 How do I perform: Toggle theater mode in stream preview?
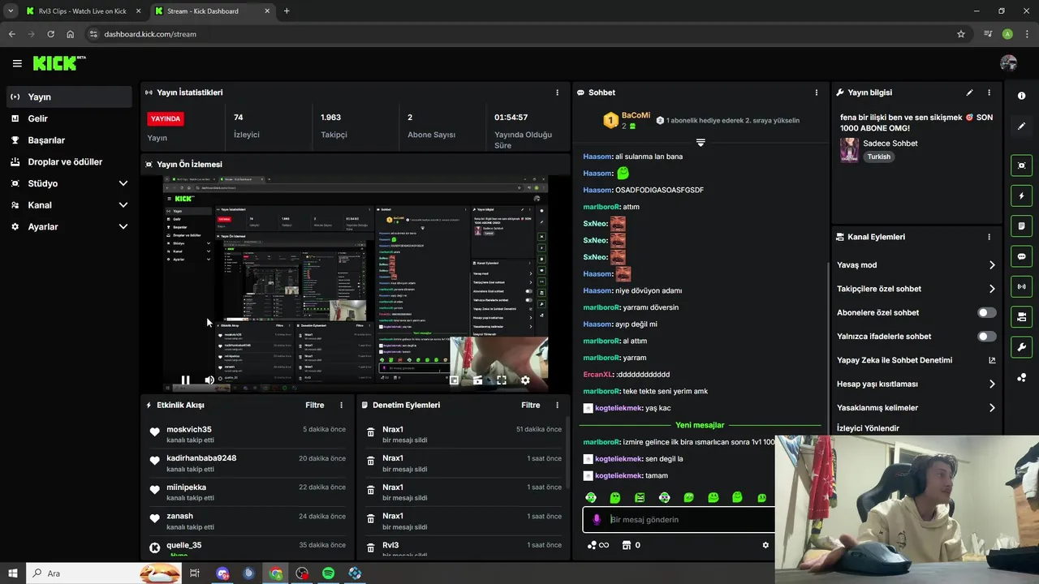pyautogui.click(x=477, y=380)
